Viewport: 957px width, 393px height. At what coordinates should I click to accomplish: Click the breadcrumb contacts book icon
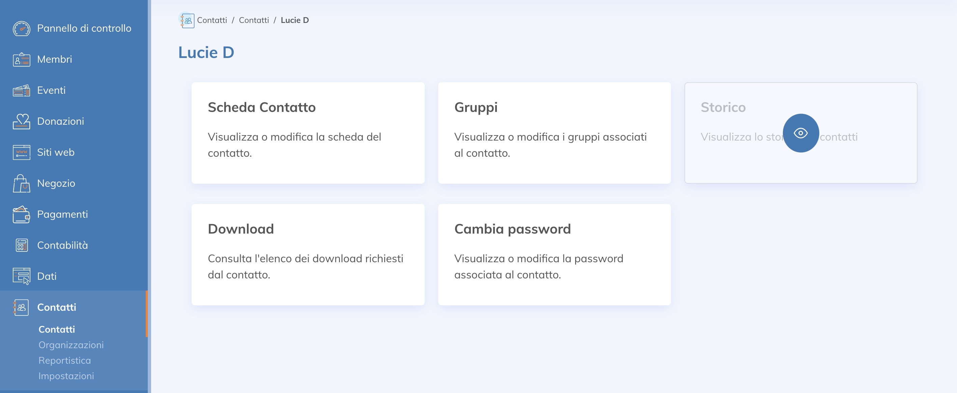pos(187,21)
